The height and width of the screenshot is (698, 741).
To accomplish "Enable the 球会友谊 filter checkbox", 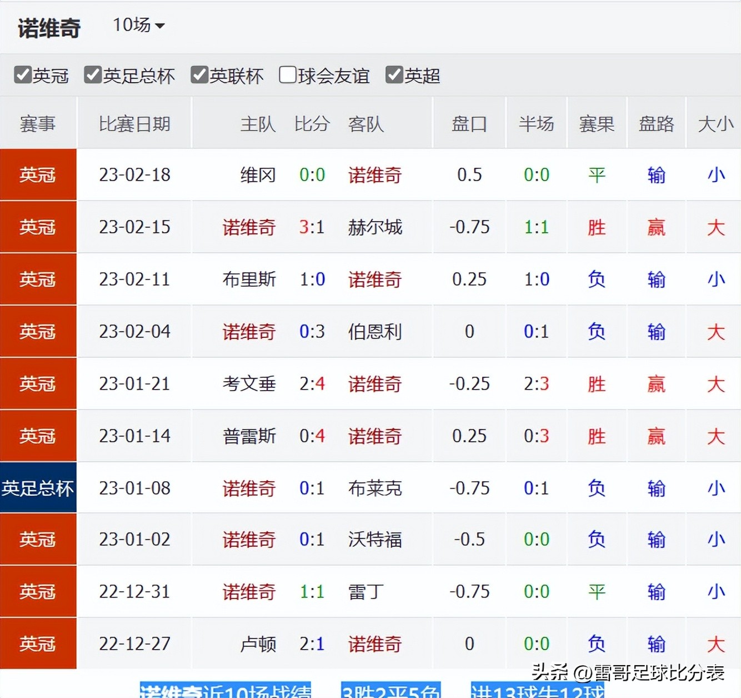I will (287, 74).
